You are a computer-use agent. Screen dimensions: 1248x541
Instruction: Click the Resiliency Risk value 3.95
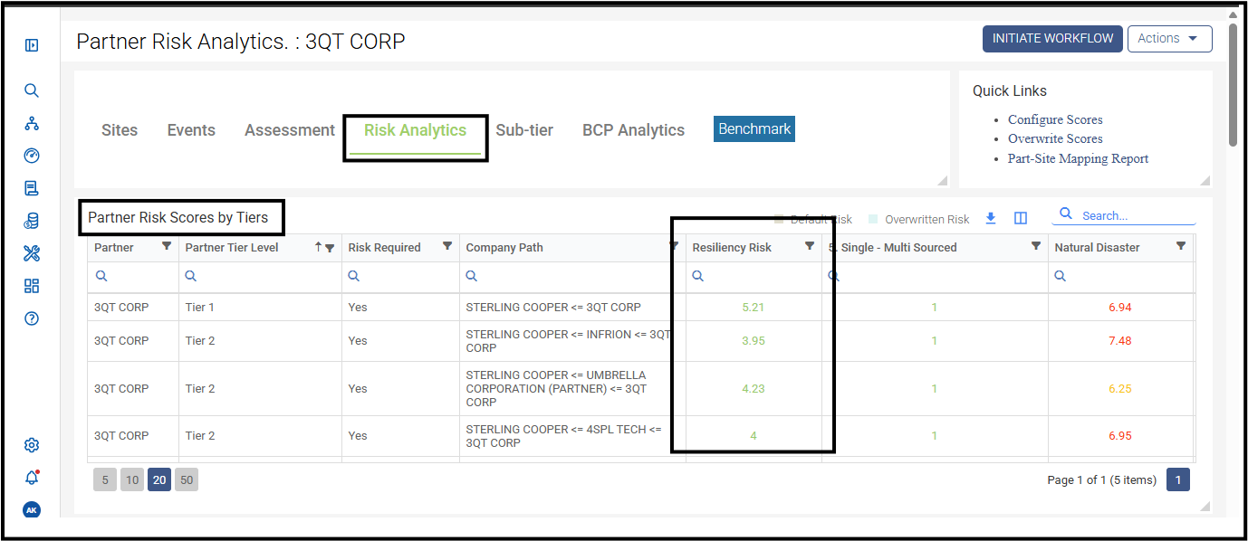click(x=754, y=341)
